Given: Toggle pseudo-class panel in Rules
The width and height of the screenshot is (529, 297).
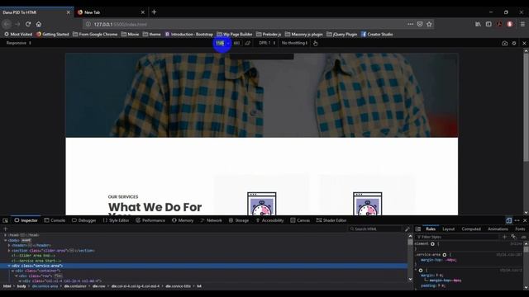Looking at the screenshot, I should (x=514, y=237).
